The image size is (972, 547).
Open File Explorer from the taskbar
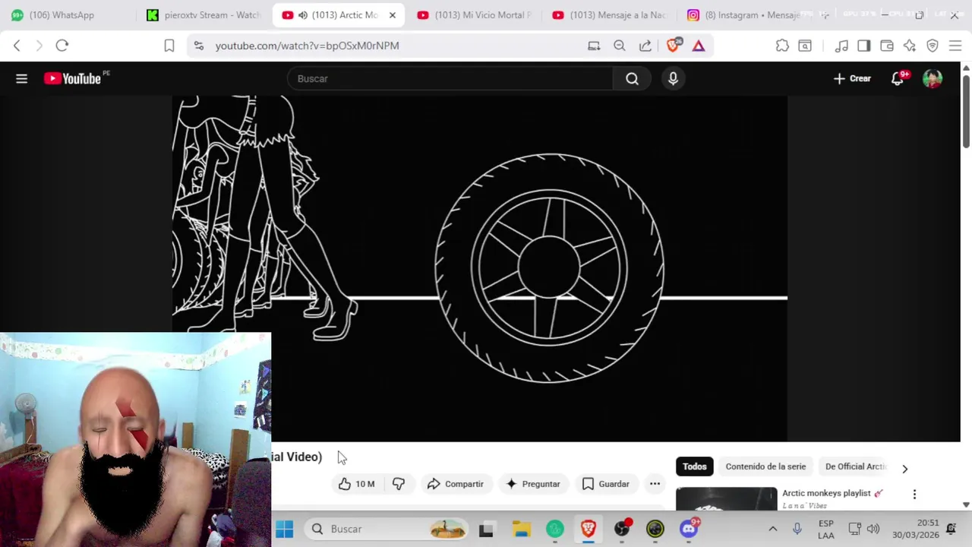point(521,529)
